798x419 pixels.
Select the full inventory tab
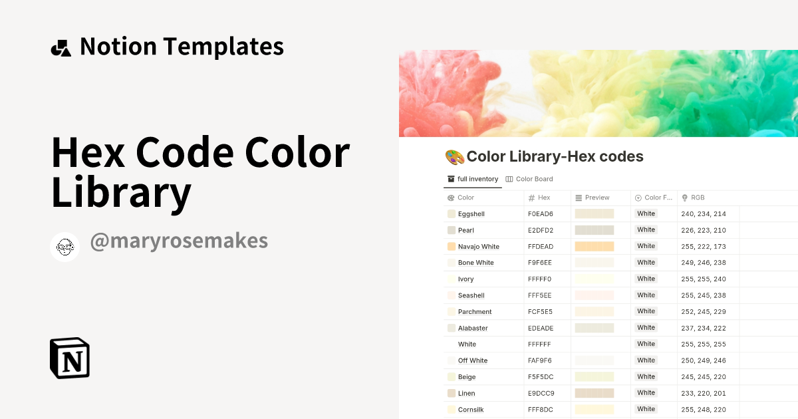[x=473, y=179]
